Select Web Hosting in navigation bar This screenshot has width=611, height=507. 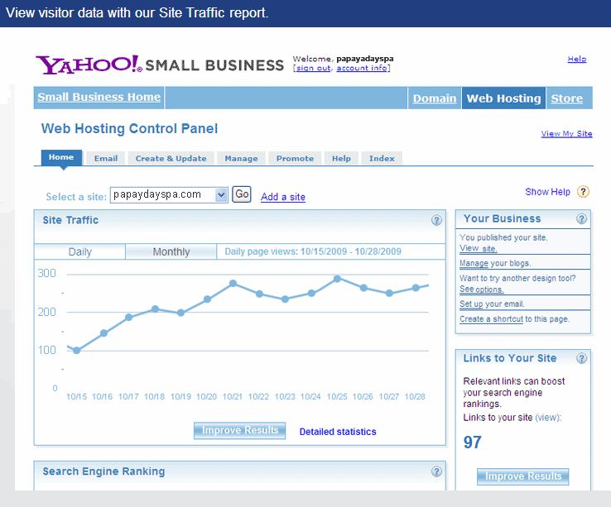click(504, 98)
